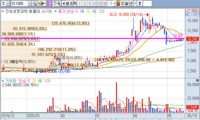
Task: Choose the 20 interval button
Action: click(100, 3)
